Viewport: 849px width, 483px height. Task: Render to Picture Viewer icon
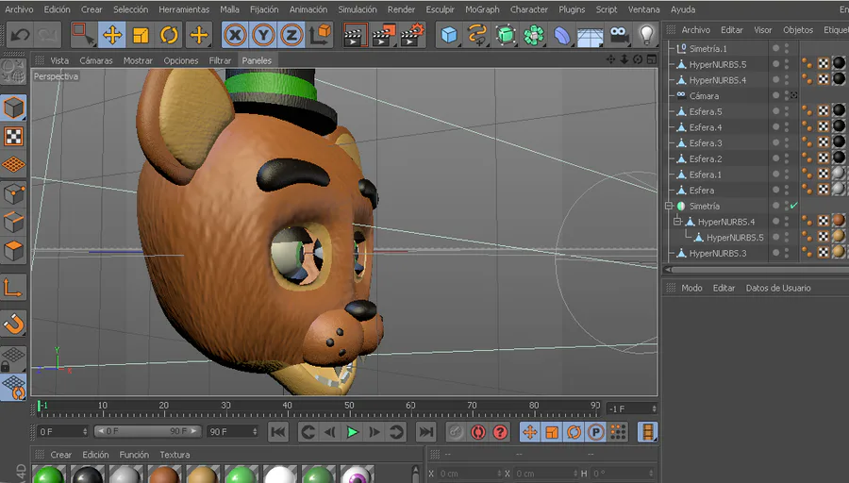pyautogui.click(x=384, y=35)
